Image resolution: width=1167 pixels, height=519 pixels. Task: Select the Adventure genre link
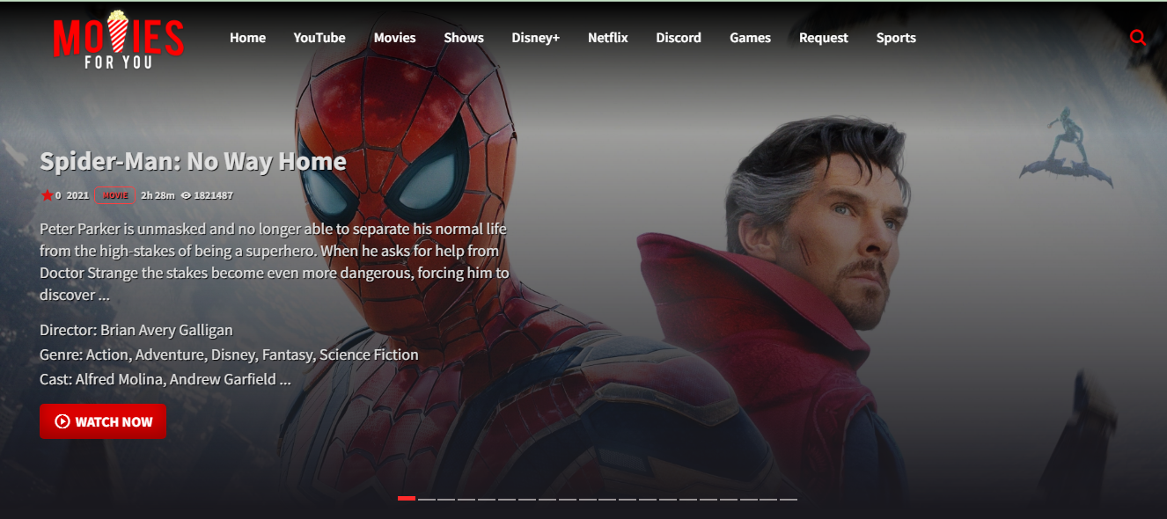[171, 355]
